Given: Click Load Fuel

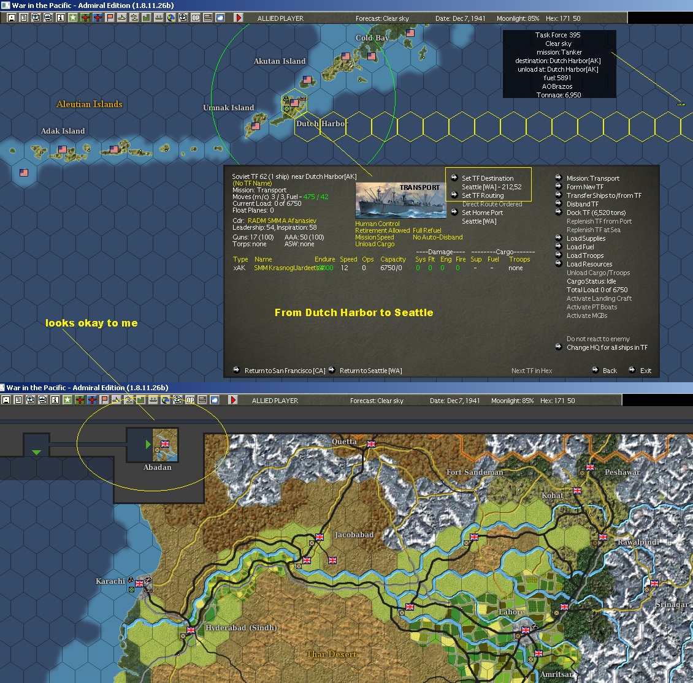Looking at the screenshot, I should 580,247.
